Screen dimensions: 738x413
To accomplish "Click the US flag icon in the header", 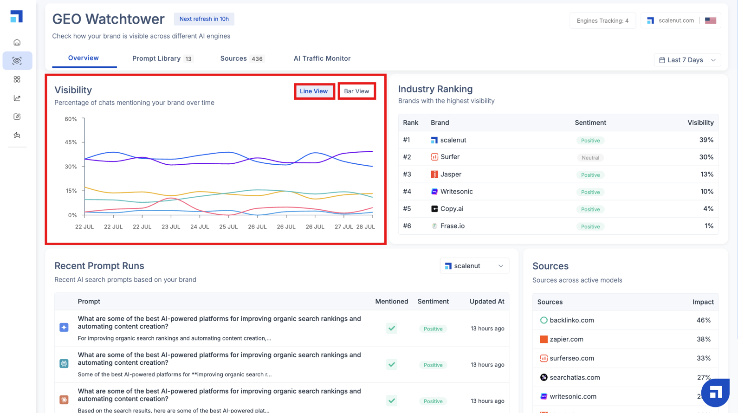I will [711, 20].
